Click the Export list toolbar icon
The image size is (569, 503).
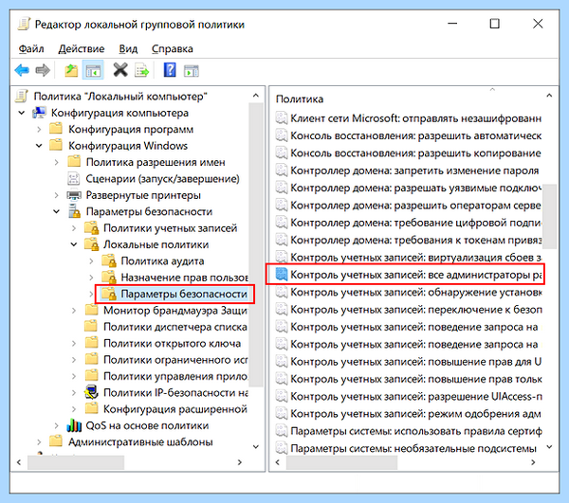(141, 70)
